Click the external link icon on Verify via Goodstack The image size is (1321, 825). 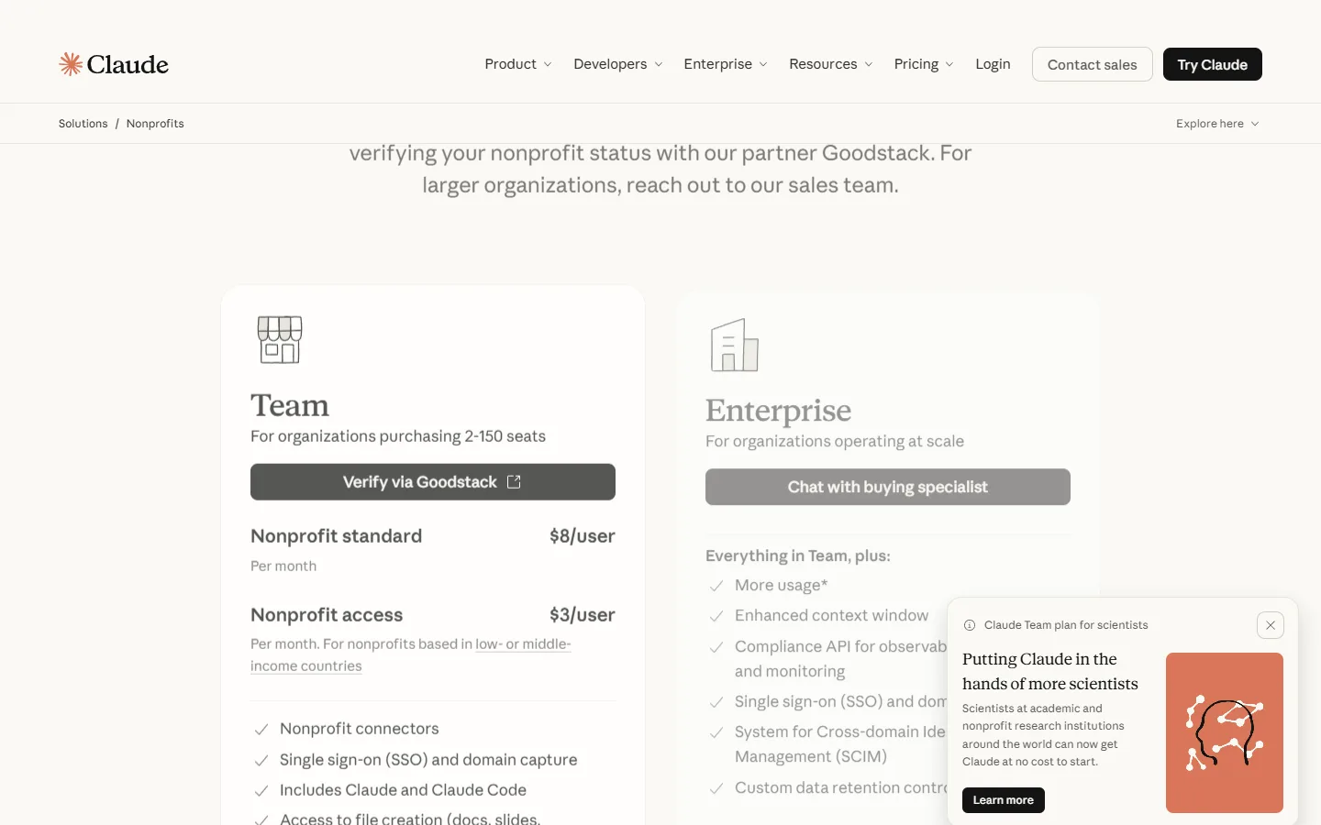pyautogui.click(x=514, y=482)
